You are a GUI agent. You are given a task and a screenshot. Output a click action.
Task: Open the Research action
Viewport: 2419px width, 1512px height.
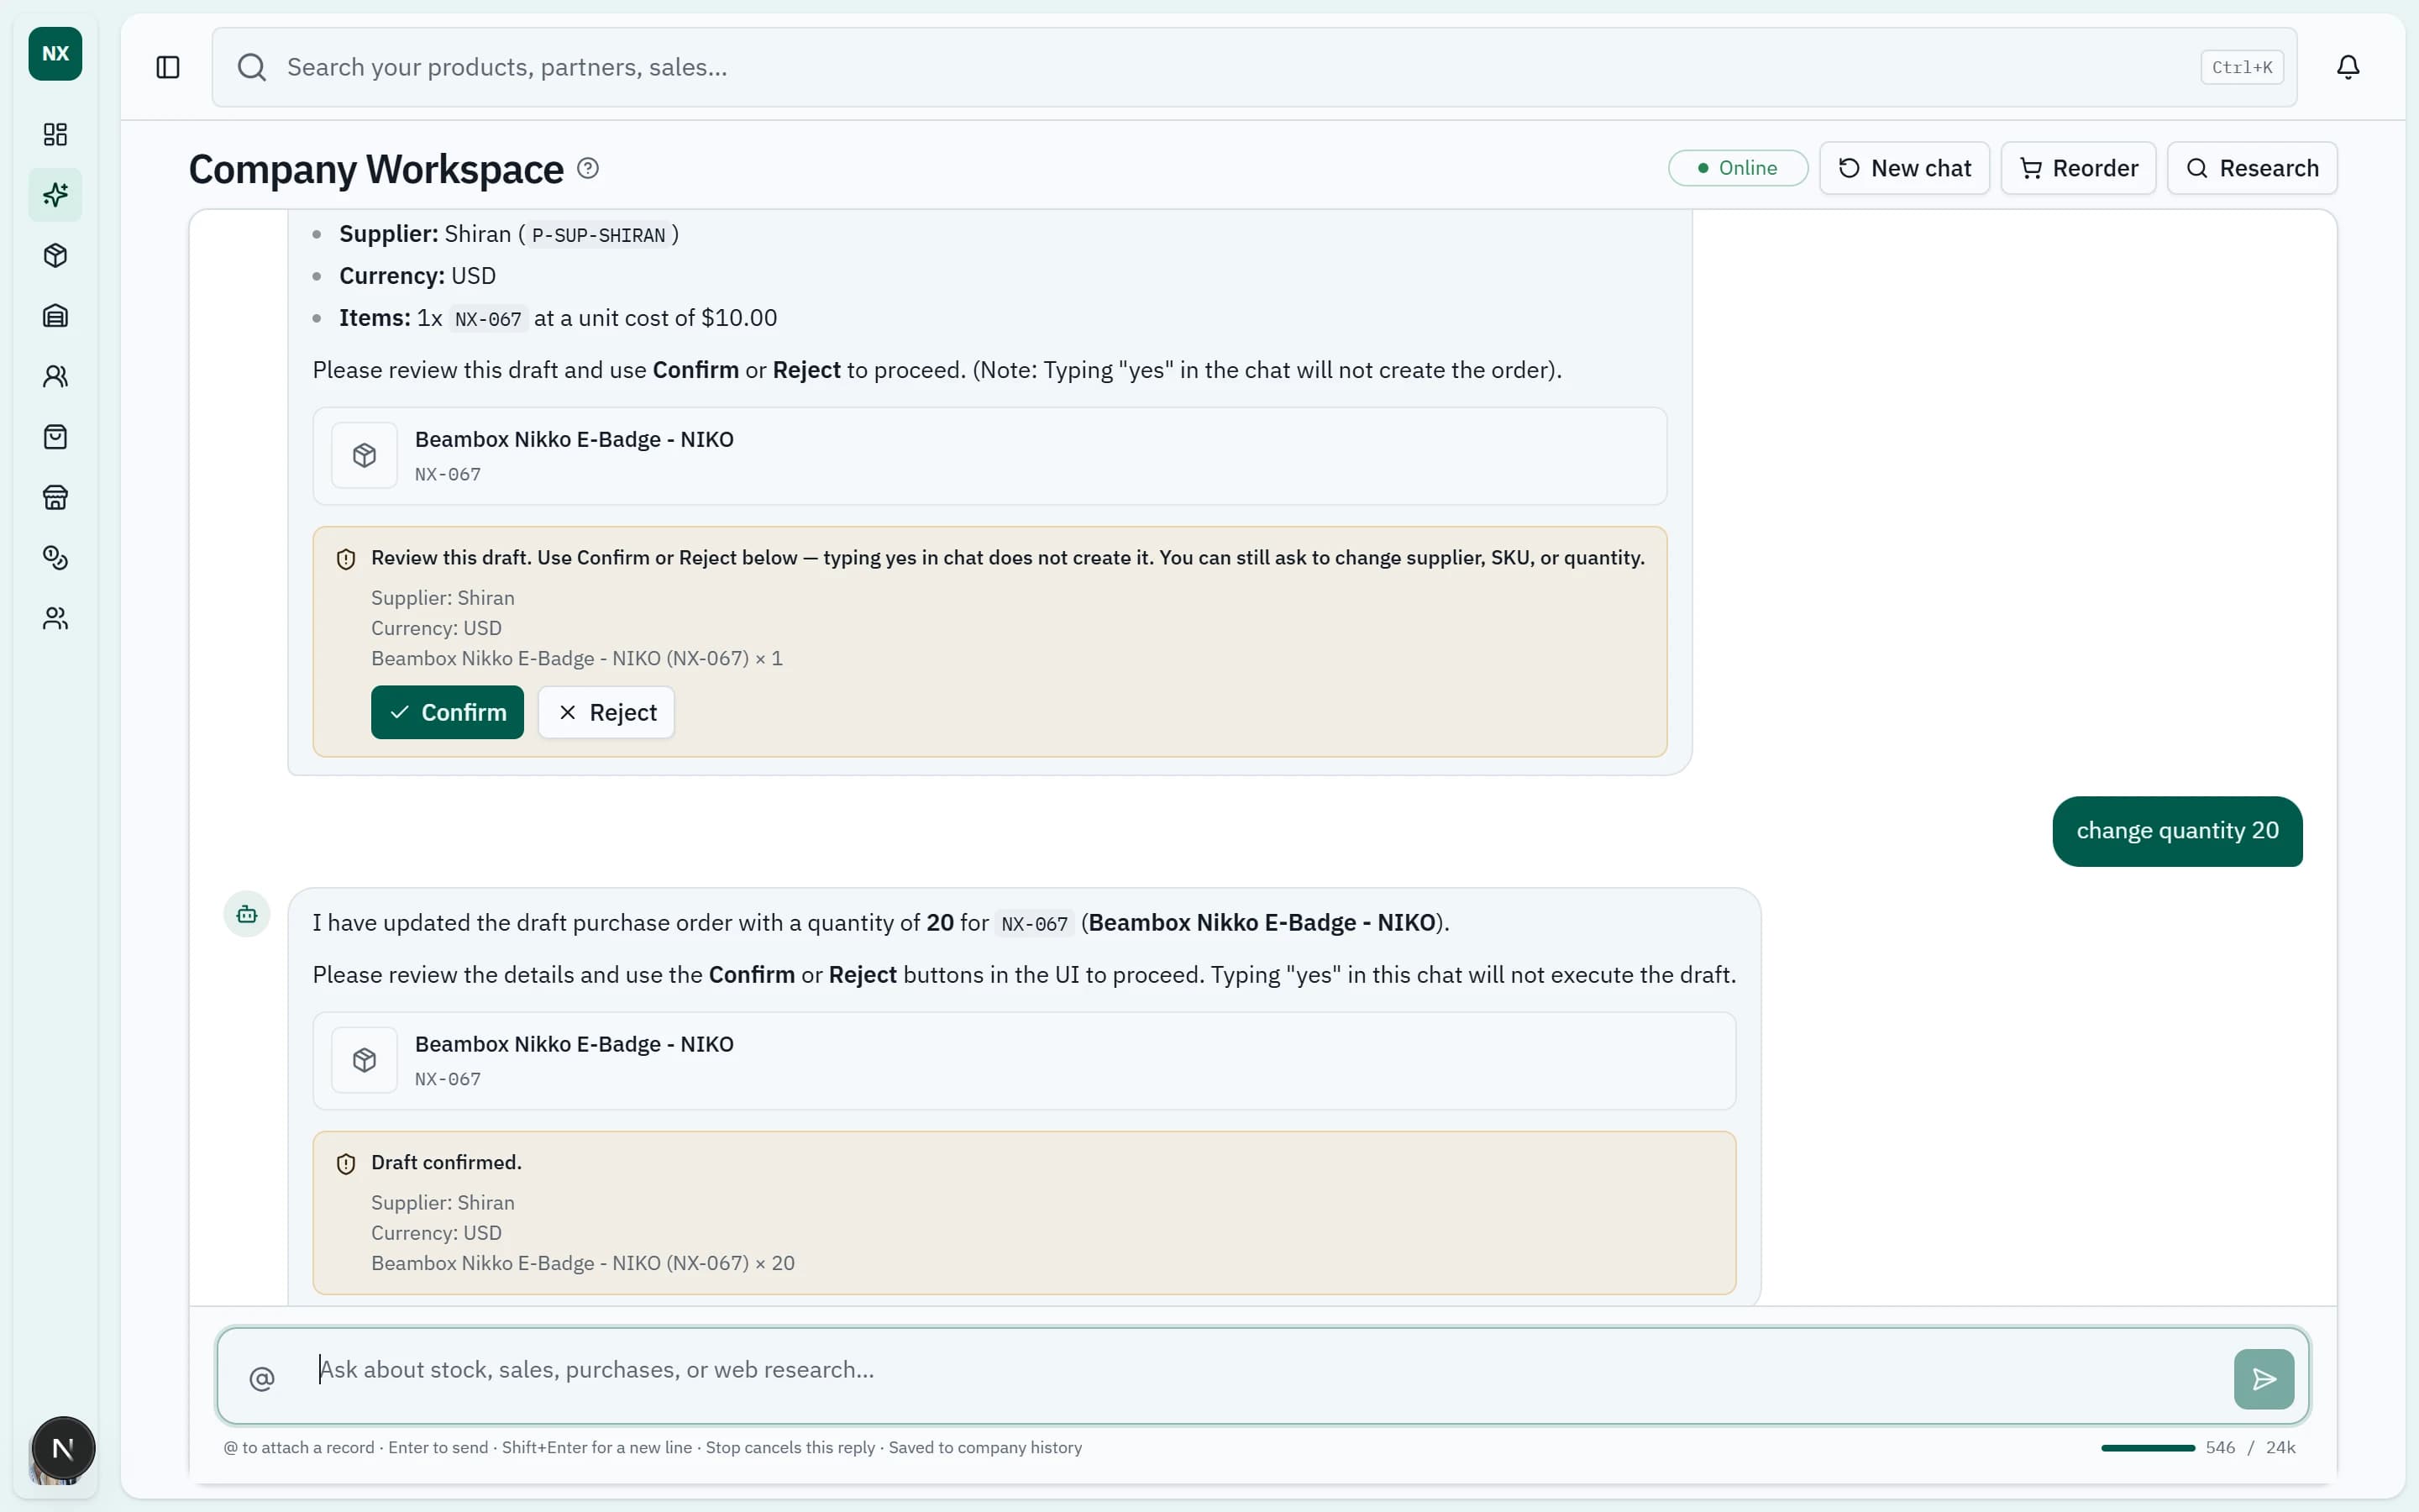(2252, 168)
